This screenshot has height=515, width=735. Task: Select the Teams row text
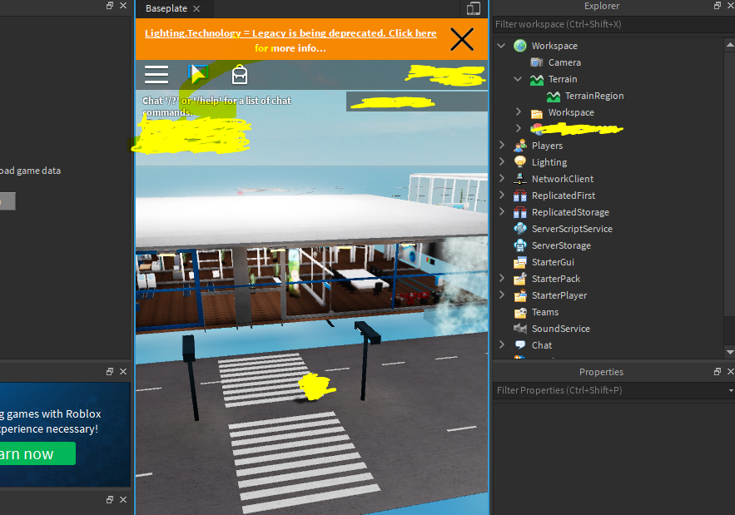click(544, 312)
